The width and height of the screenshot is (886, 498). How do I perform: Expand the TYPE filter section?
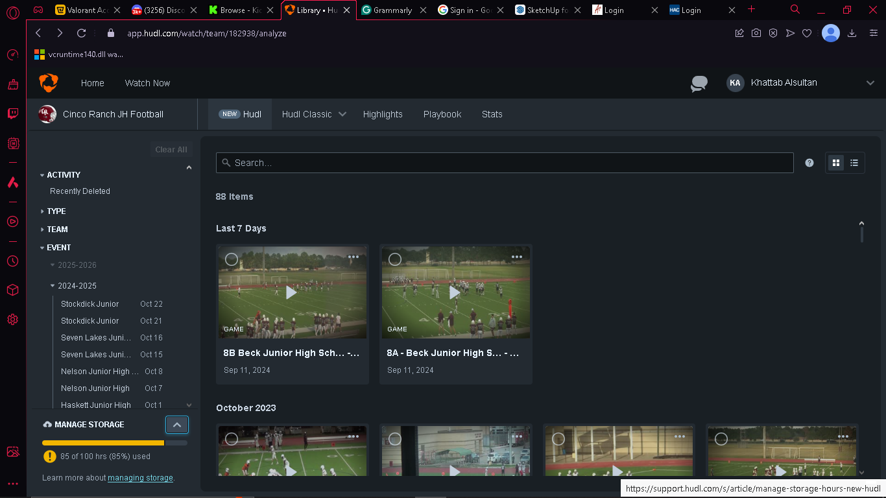point(53,211)
